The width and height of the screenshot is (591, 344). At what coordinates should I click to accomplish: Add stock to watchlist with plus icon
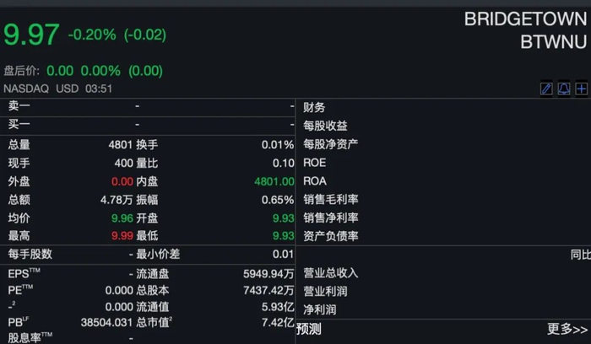point(581,89)
